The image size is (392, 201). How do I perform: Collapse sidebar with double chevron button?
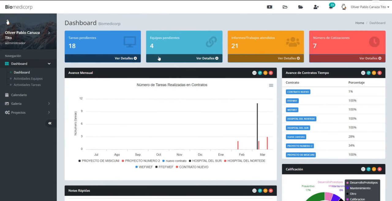click(50, 123)
